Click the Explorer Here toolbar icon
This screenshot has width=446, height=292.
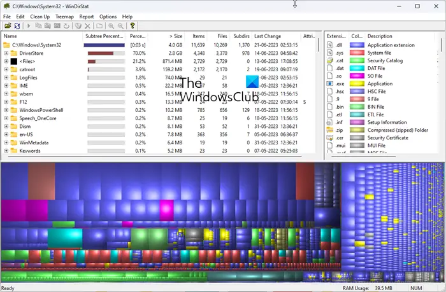coord(48,26)
